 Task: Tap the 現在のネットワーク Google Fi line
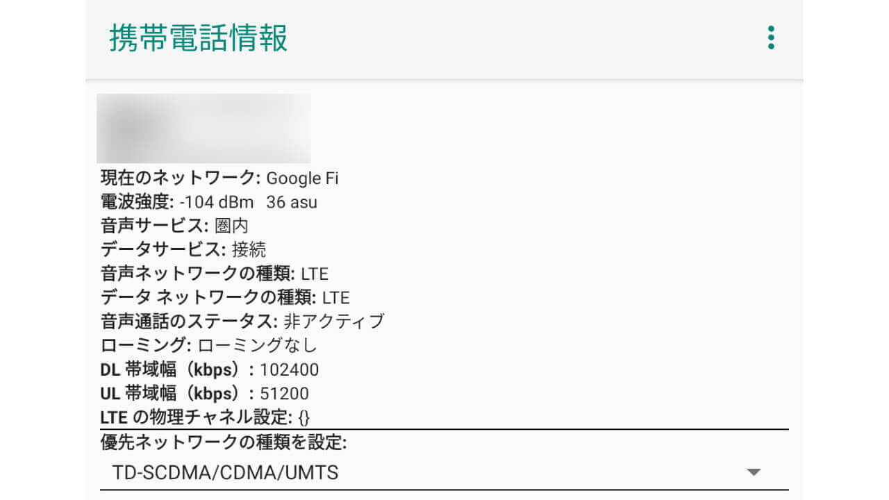(x=219, y=178)
